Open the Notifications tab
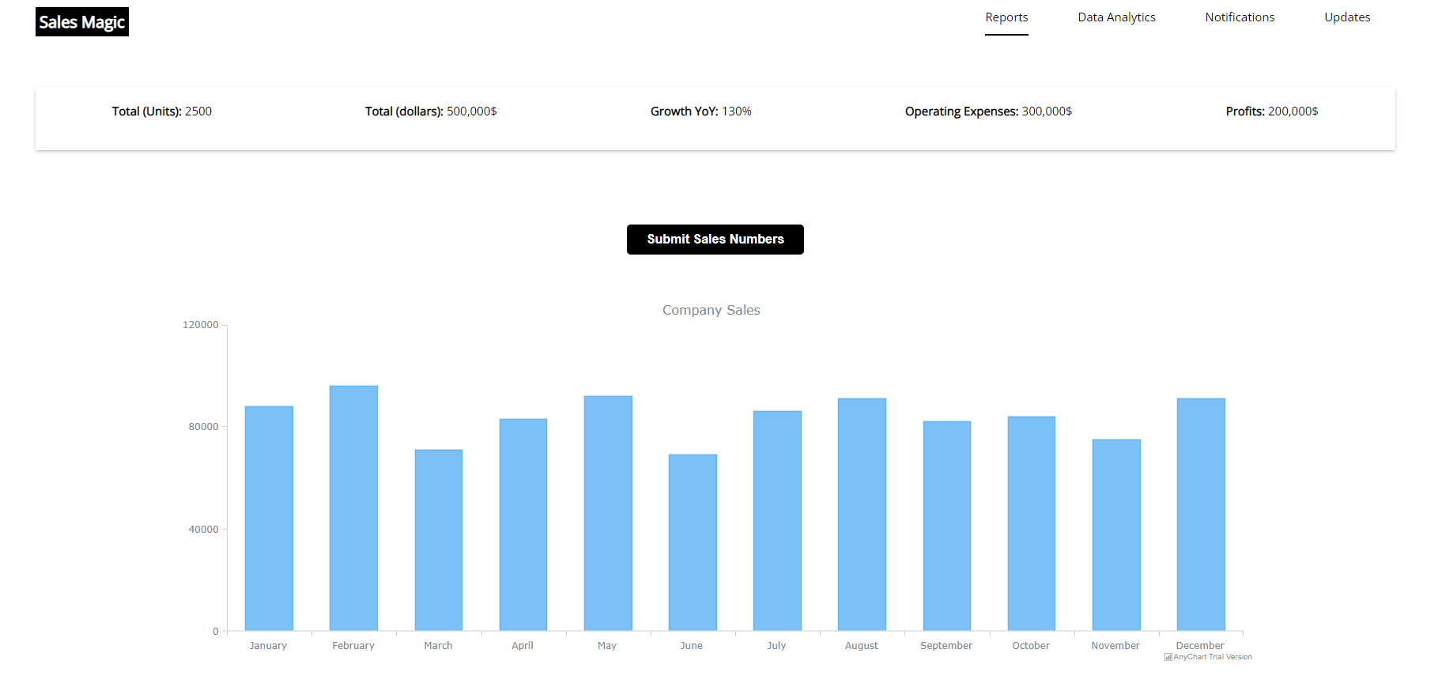Viewport: 1438px width, 687px height. click(x=1239, y=17)
